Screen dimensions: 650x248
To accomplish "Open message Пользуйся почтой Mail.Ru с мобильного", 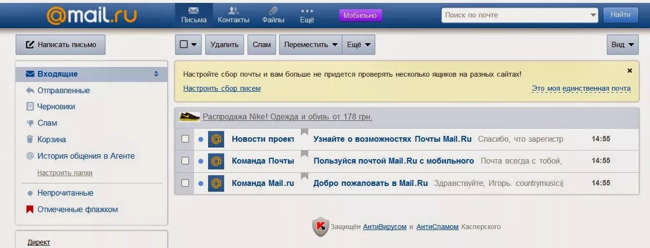I will [394, 161].
